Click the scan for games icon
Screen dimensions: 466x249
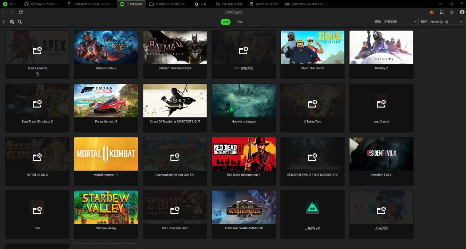point(12,22)
